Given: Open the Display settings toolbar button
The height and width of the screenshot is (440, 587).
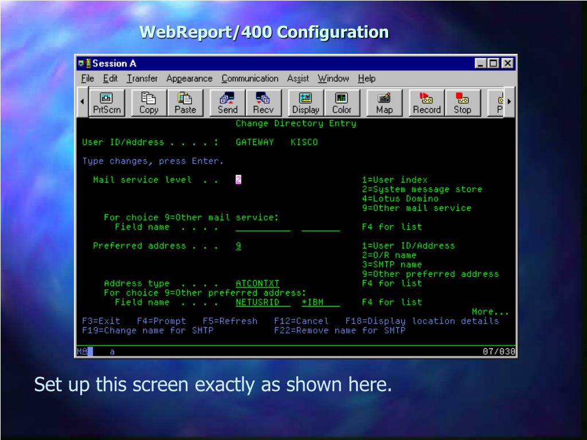Looking at the screenshot, I should point(306,103).
